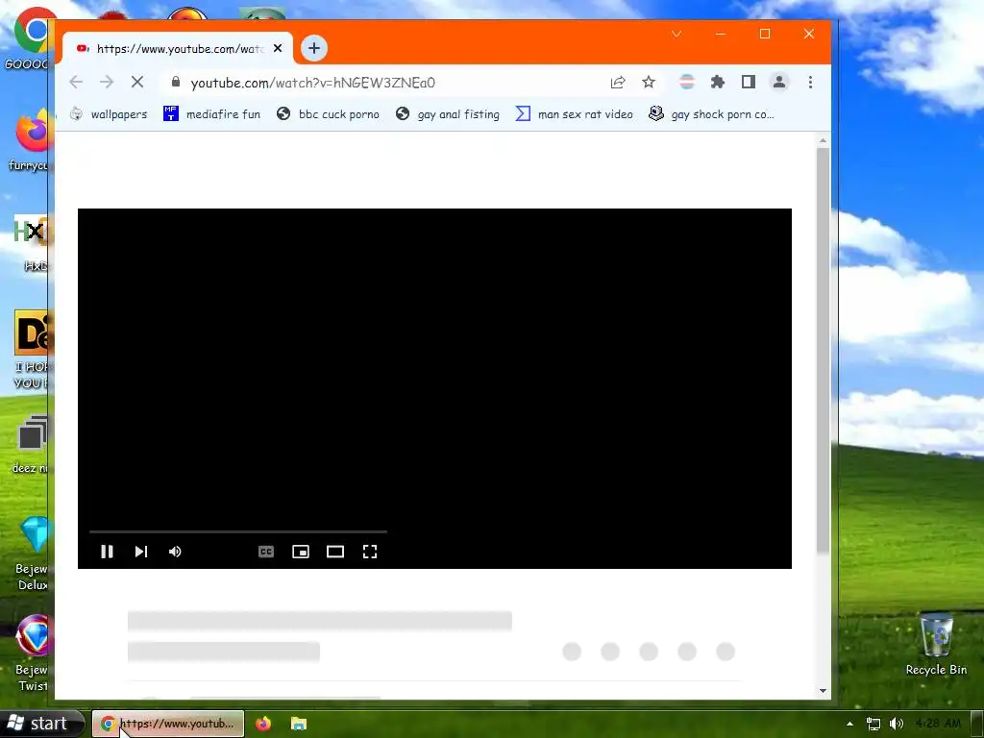Open the Windows start menu
The height and width of the screenshot is (738, 984).
41,724
